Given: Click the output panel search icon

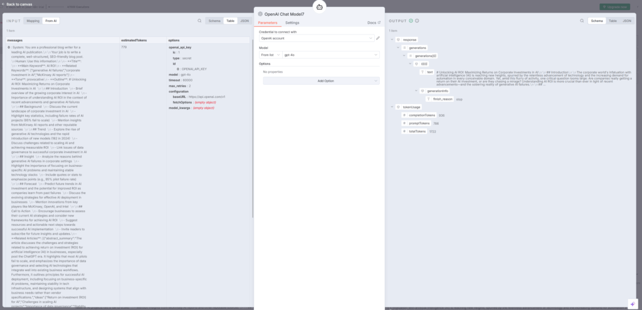Looking at the screenshot, I should pyautogui.click(x=582, y=21).
